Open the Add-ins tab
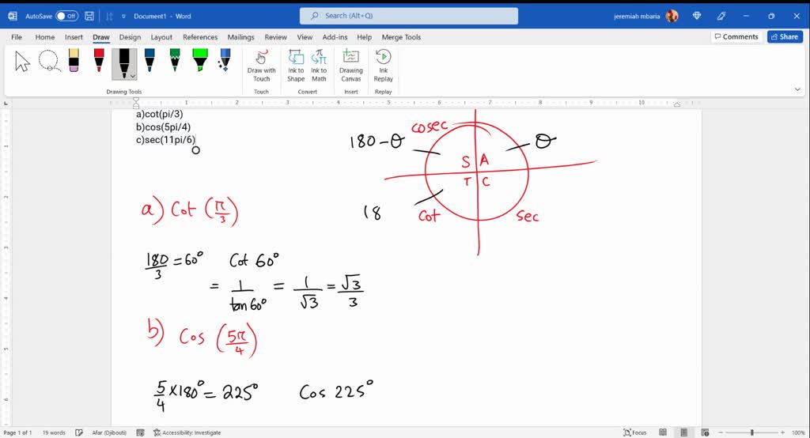This screenshot has height=438, width=810. point(335,37)
